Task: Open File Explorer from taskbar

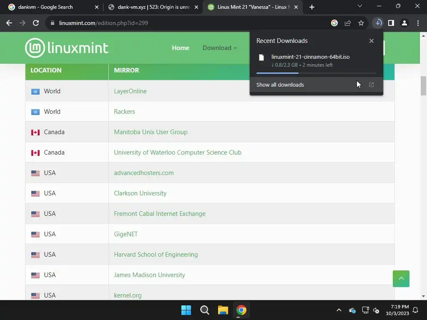Action: [223, 310]
